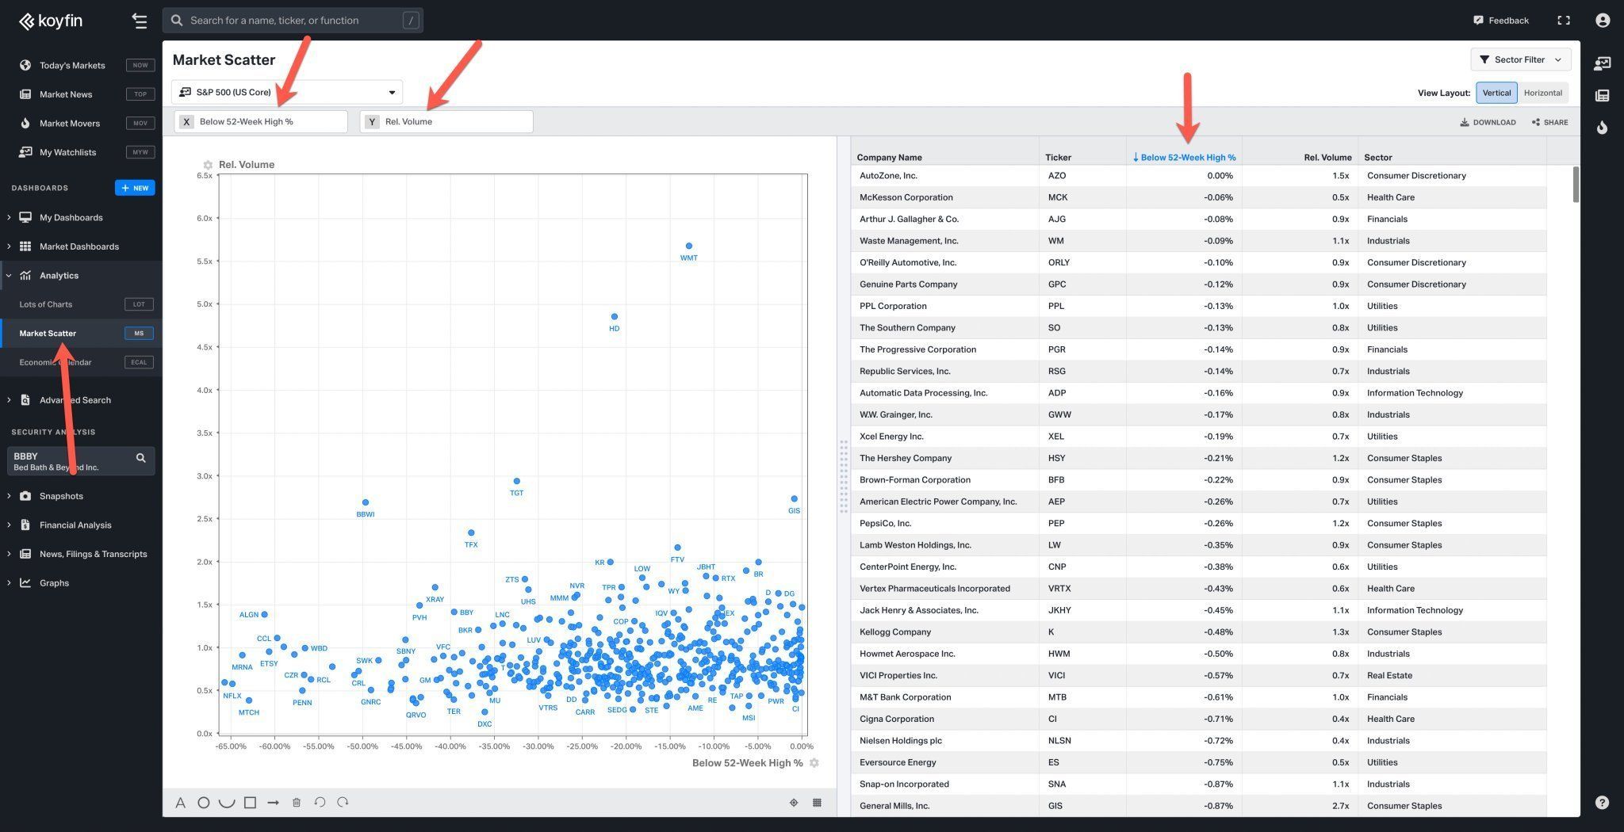Sort by Rel. Volume column header
The image size is (1624, 832).
click(1327, 157)
